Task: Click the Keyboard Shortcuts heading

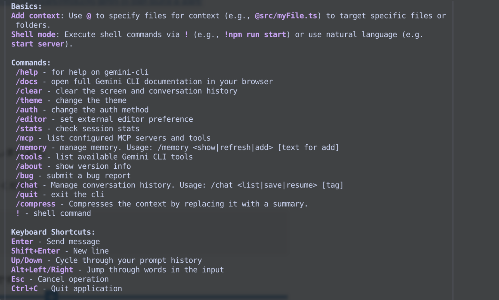Action: (x=53, y=232)
